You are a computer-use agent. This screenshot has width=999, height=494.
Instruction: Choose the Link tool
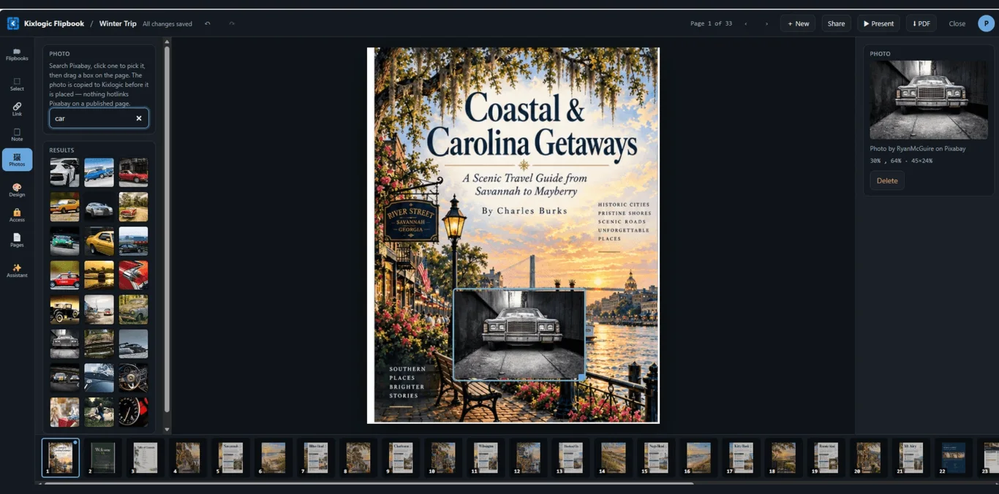pyautogui.click(x=17, y=109)
